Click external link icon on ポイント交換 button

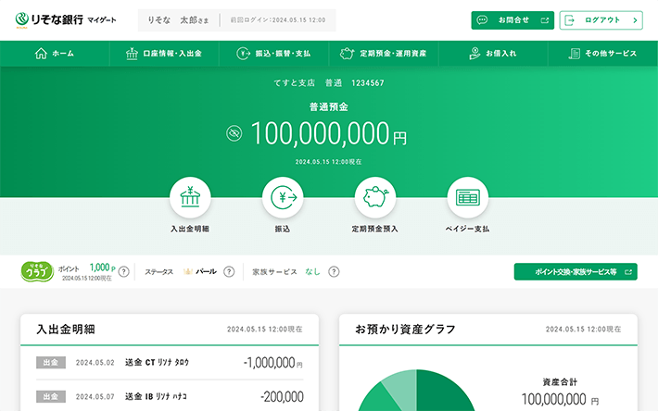click(628, 272)
